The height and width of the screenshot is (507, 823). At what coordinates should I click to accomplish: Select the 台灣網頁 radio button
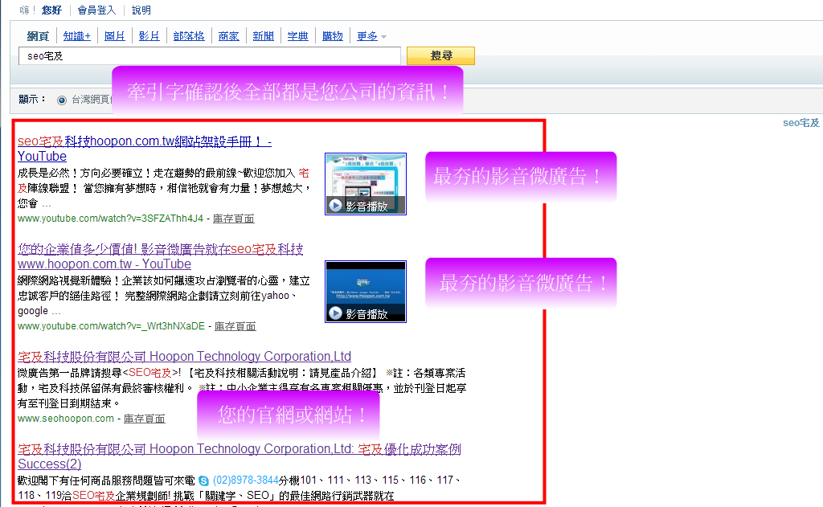pyautogui.click(x=62, y=100)
